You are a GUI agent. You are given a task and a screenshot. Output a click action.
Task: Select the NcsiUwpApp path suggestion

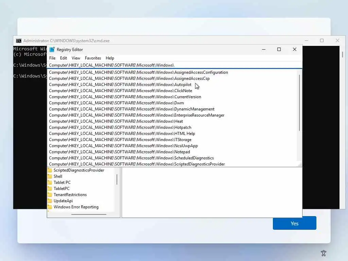pos(172,146)
